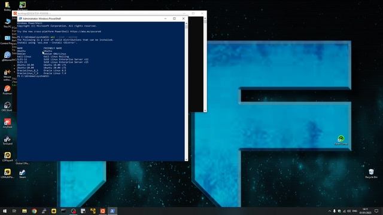Open the command prompt icon on taskbar
383x215 pixels.
coord(63,211)
